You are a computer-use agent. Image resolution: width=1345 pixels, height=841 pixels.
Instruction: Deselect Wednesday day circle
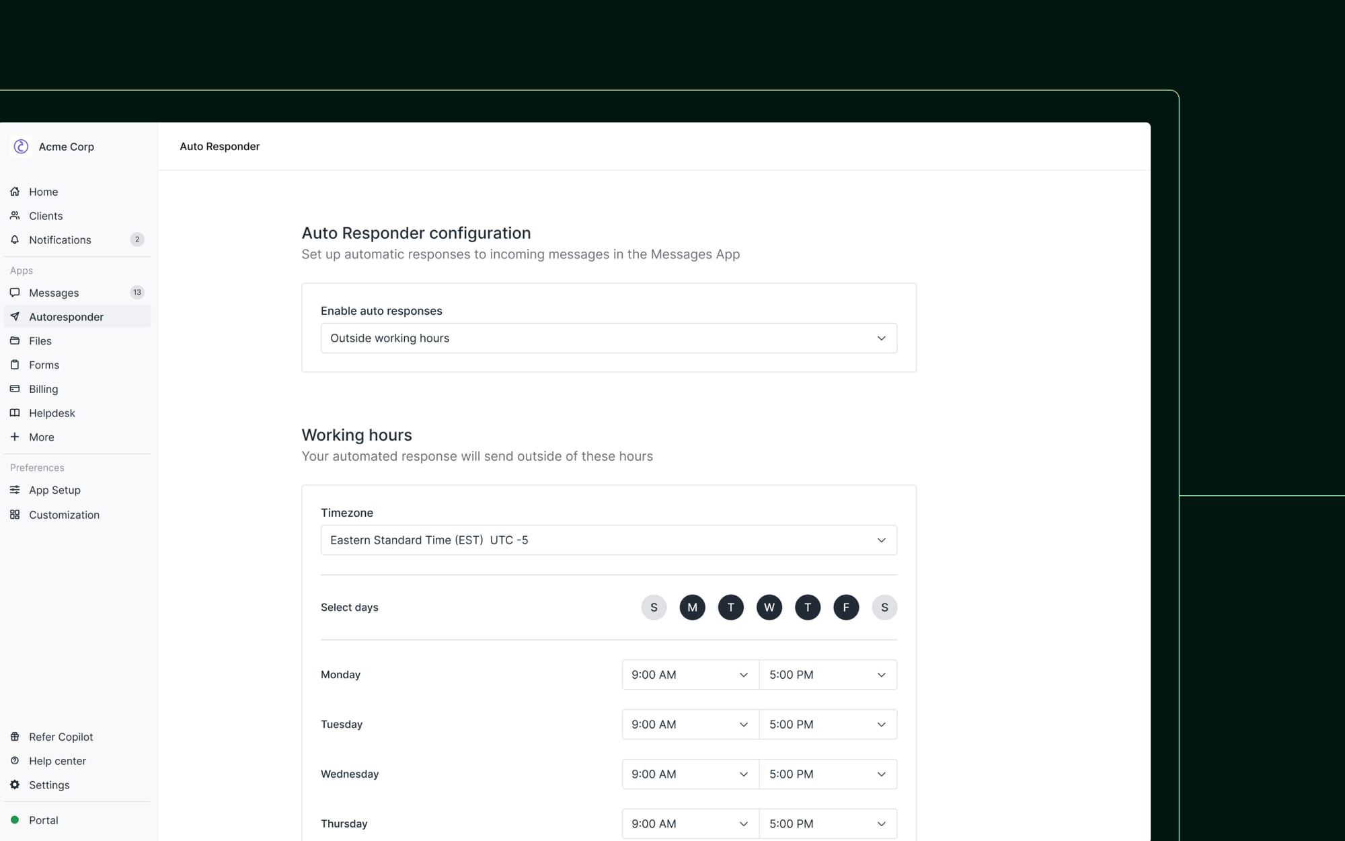click(x=769, y=608)
